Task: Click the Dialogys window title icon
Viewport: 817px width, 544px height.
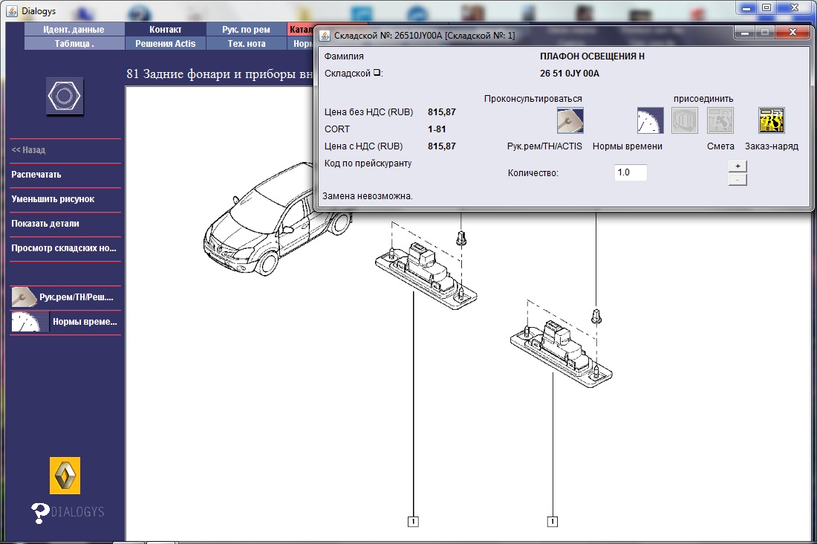Action: 12,11
